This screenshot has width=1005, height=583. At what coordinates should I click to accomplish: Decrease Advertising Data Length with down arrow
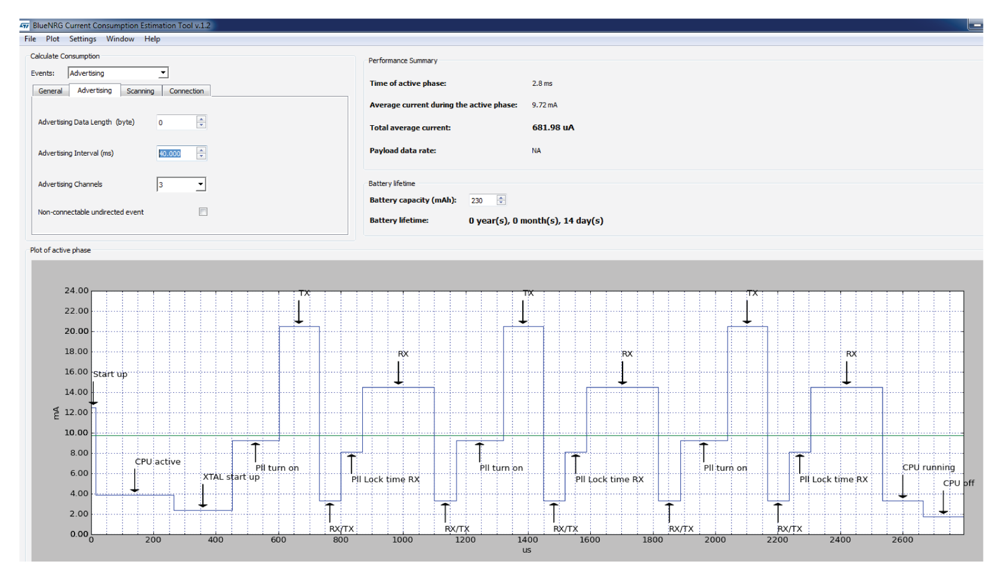pos(202,125)
